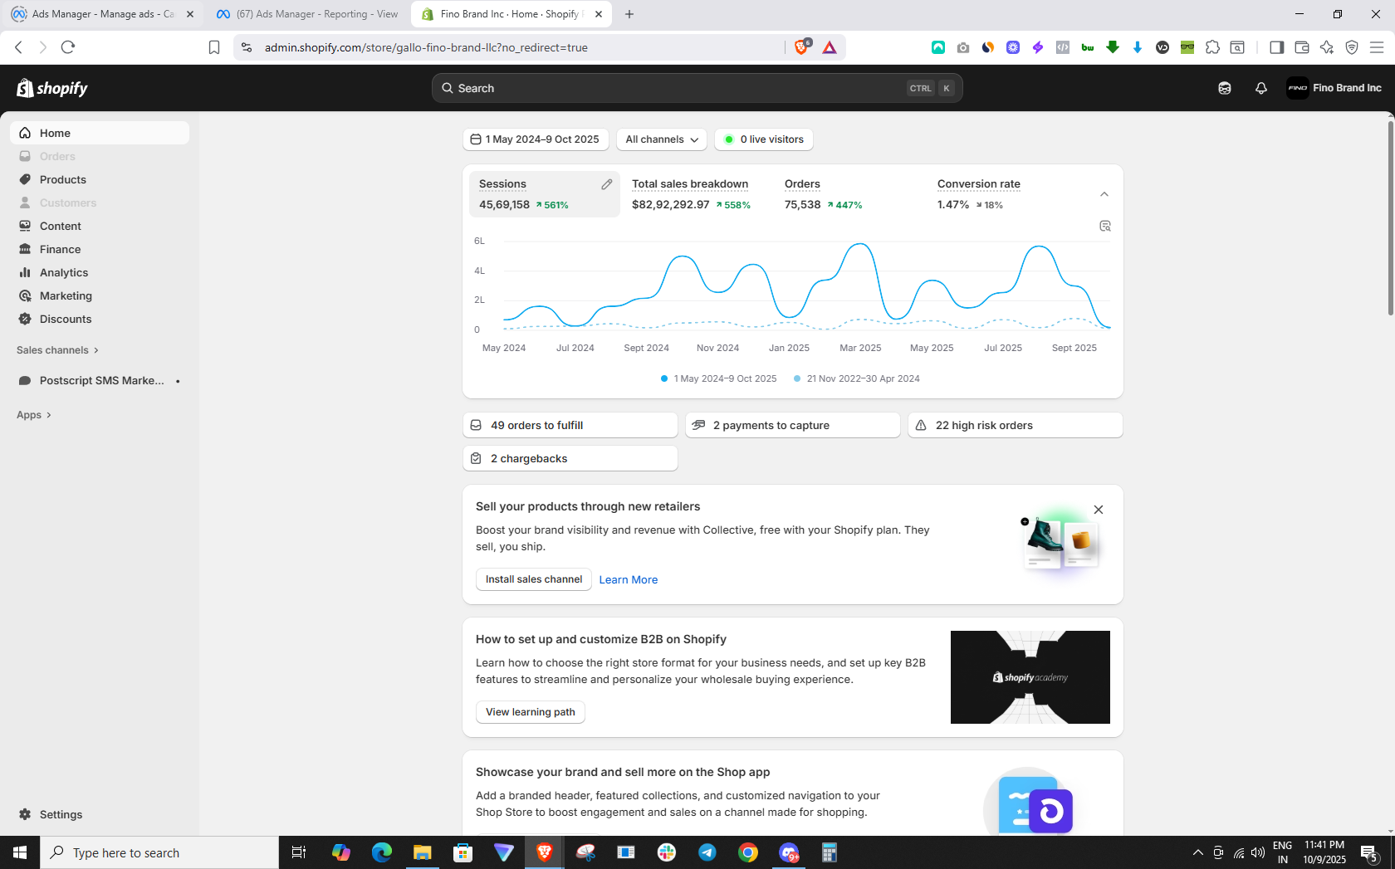The height and width of the screenshot is (869, 1395).
Task: Show hidden system tray icons
Action: tap(1197, 852)
